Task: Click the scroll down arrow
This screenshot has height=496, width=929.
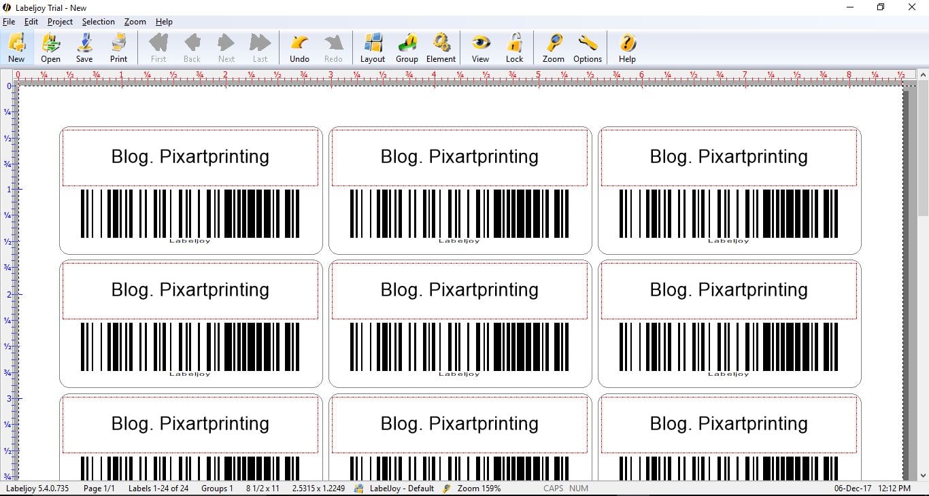Action: (923, 476)
